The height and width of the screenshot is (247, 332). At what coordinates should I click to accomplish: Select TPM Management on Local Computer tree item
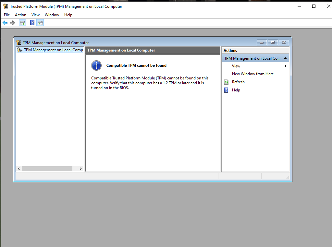pos(50,50)
